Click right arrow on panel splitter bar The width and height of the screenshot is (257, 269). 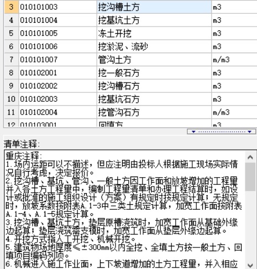point(250,132)
